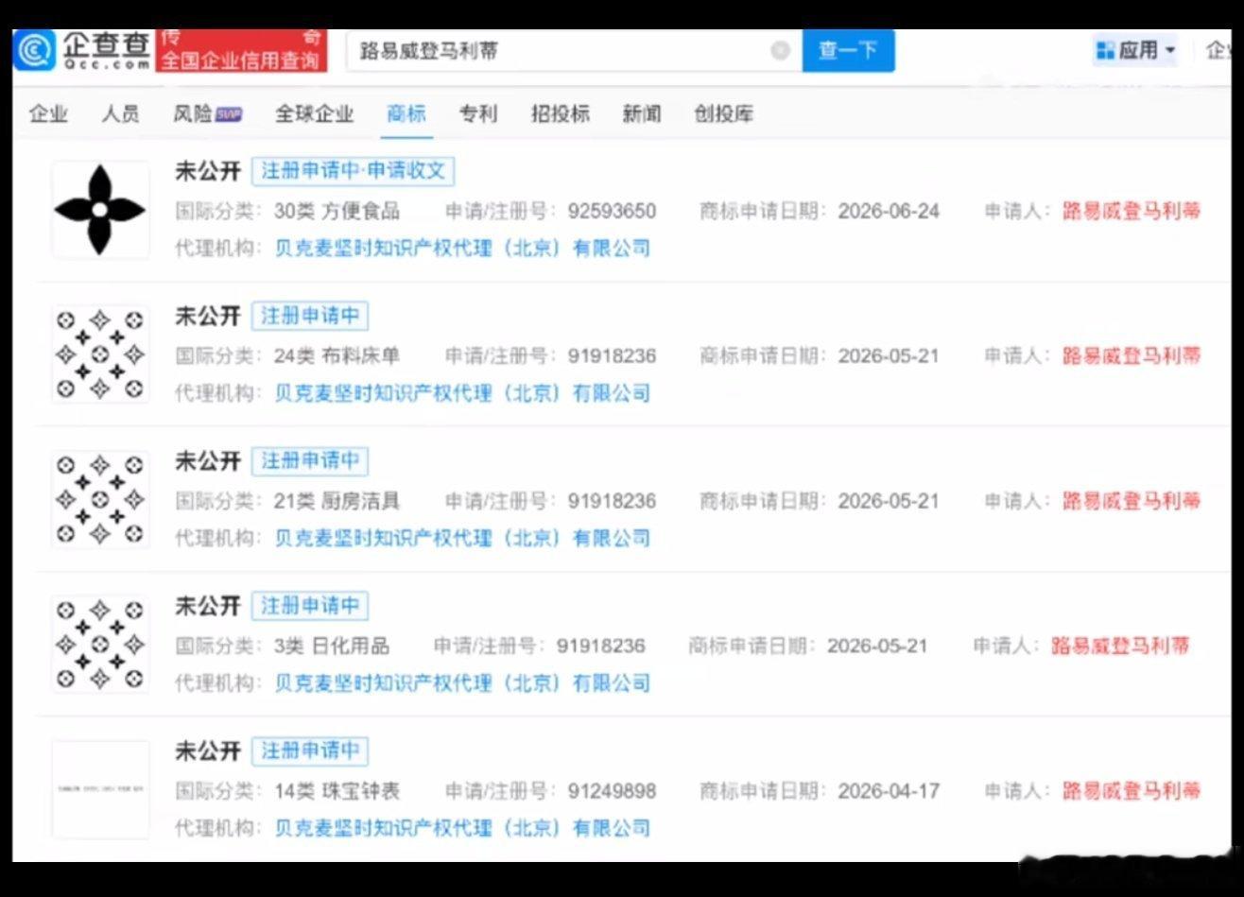
Task: Click 未公开 title in 珠宝钟表 row
Action: (x=208, y=751)
